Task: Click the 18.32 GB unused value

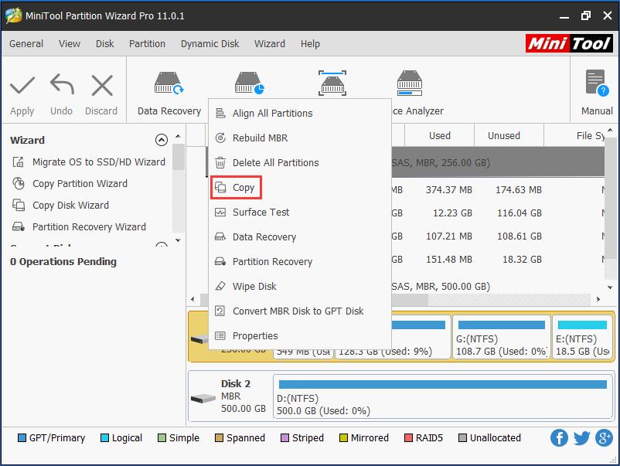Action: coord(522,260)
